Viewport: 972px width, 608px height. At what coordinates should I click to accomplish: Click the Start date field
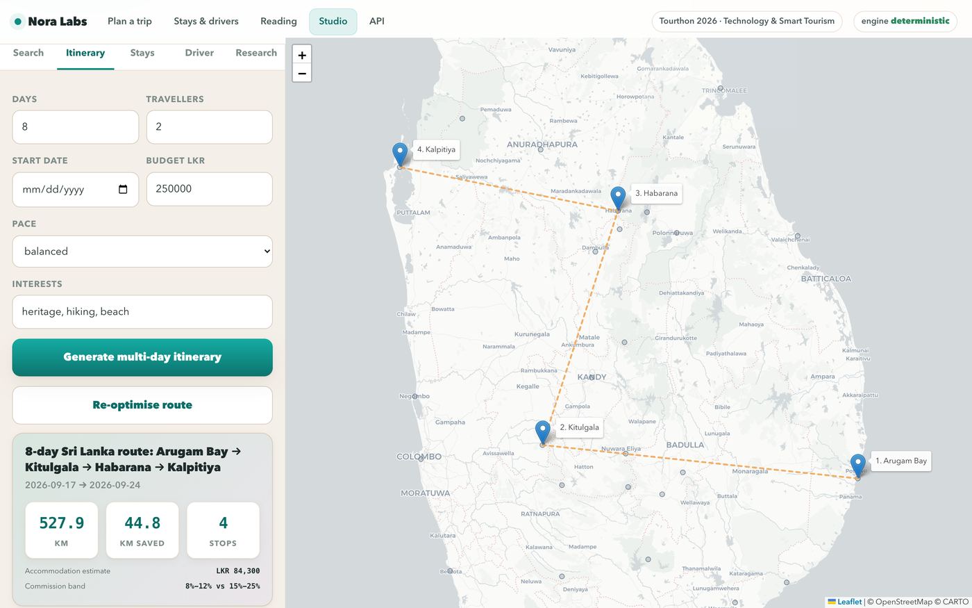[x=76, y=189]
